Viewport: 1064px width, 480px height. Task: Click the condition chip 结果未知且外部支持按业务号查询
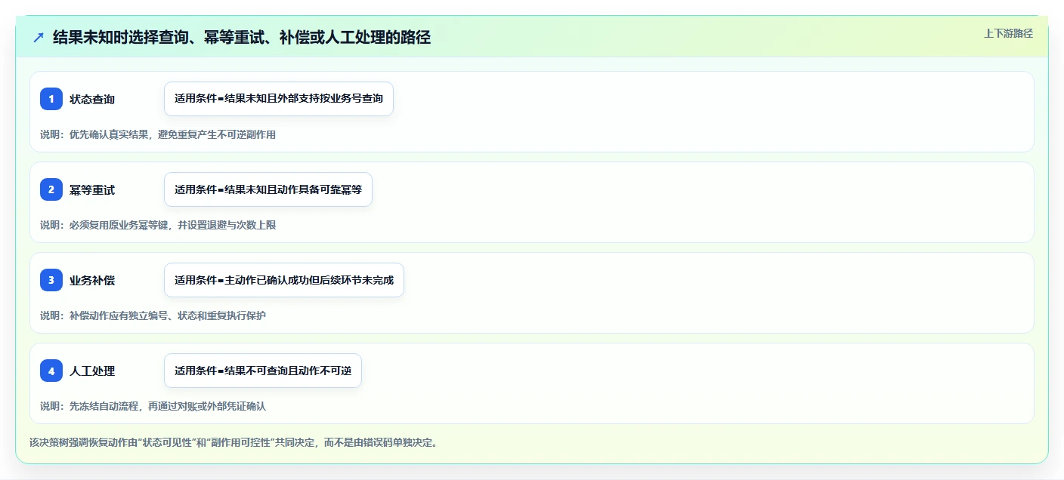(279, 99)
